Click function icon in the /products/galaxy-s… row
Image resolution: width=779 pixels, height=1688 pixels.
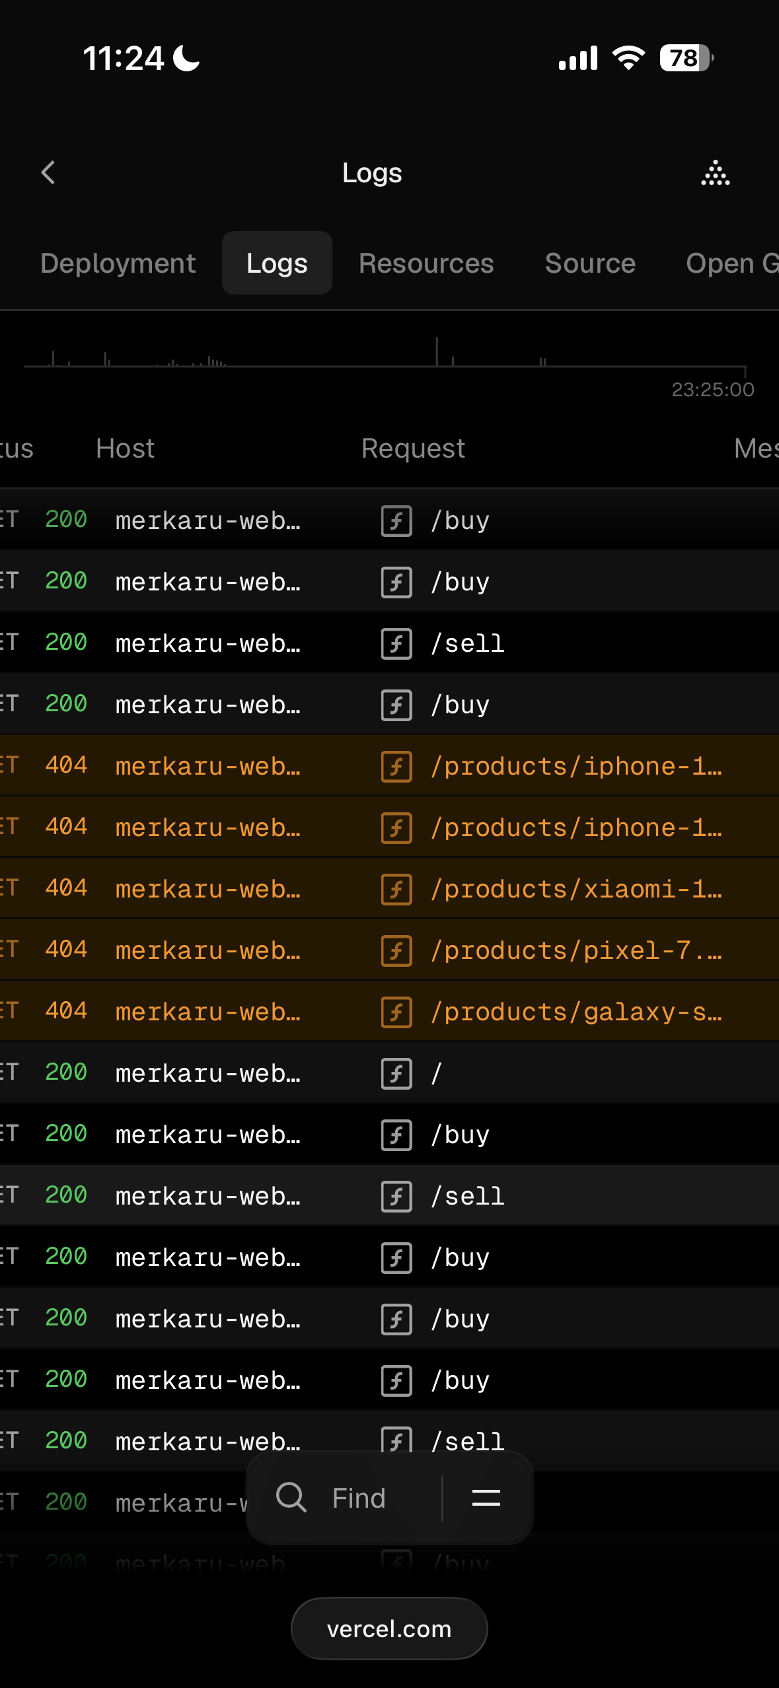click(396, 1012)
